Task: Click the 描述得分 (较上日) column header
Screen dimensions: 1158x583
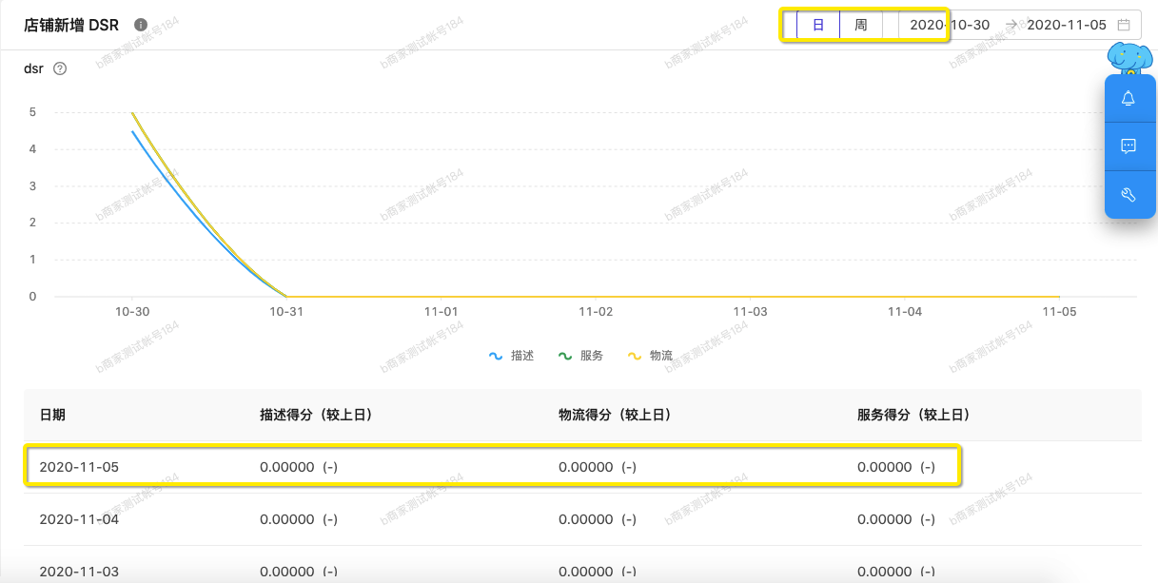Action: (x=316, y=415)
